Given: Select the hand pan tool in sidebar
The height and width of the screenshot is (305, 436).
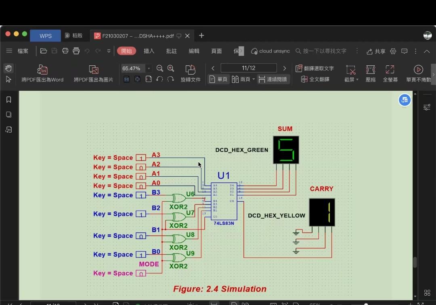Looking at the screenshot, I should click(8, 68).
